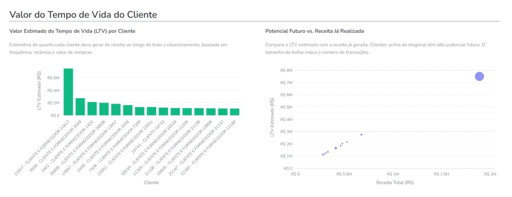Click the 'R$ 6M' tick on the bar chart
Image resolution: width=512 pixels, height=197 pixels.
53,78
